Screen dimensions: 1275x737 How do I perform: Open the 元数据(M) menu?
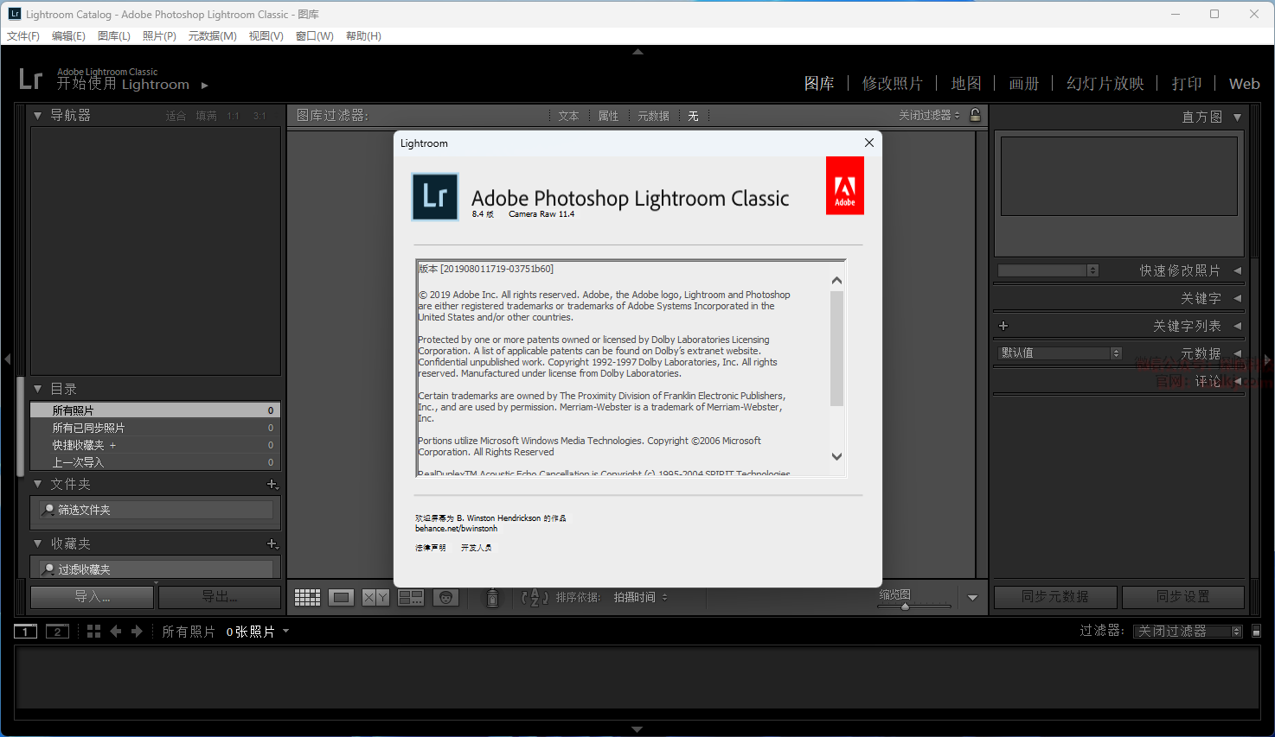click(212, 36)
